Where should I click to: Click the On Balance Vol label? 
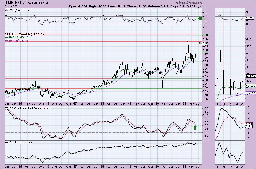[x=21, y=142]
